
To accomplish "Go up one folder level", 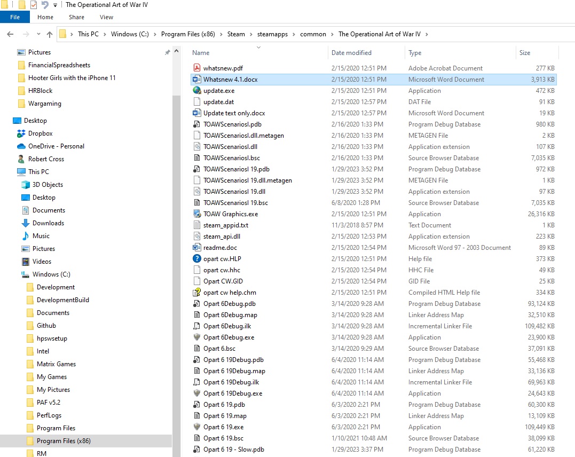I will [50, 34].
